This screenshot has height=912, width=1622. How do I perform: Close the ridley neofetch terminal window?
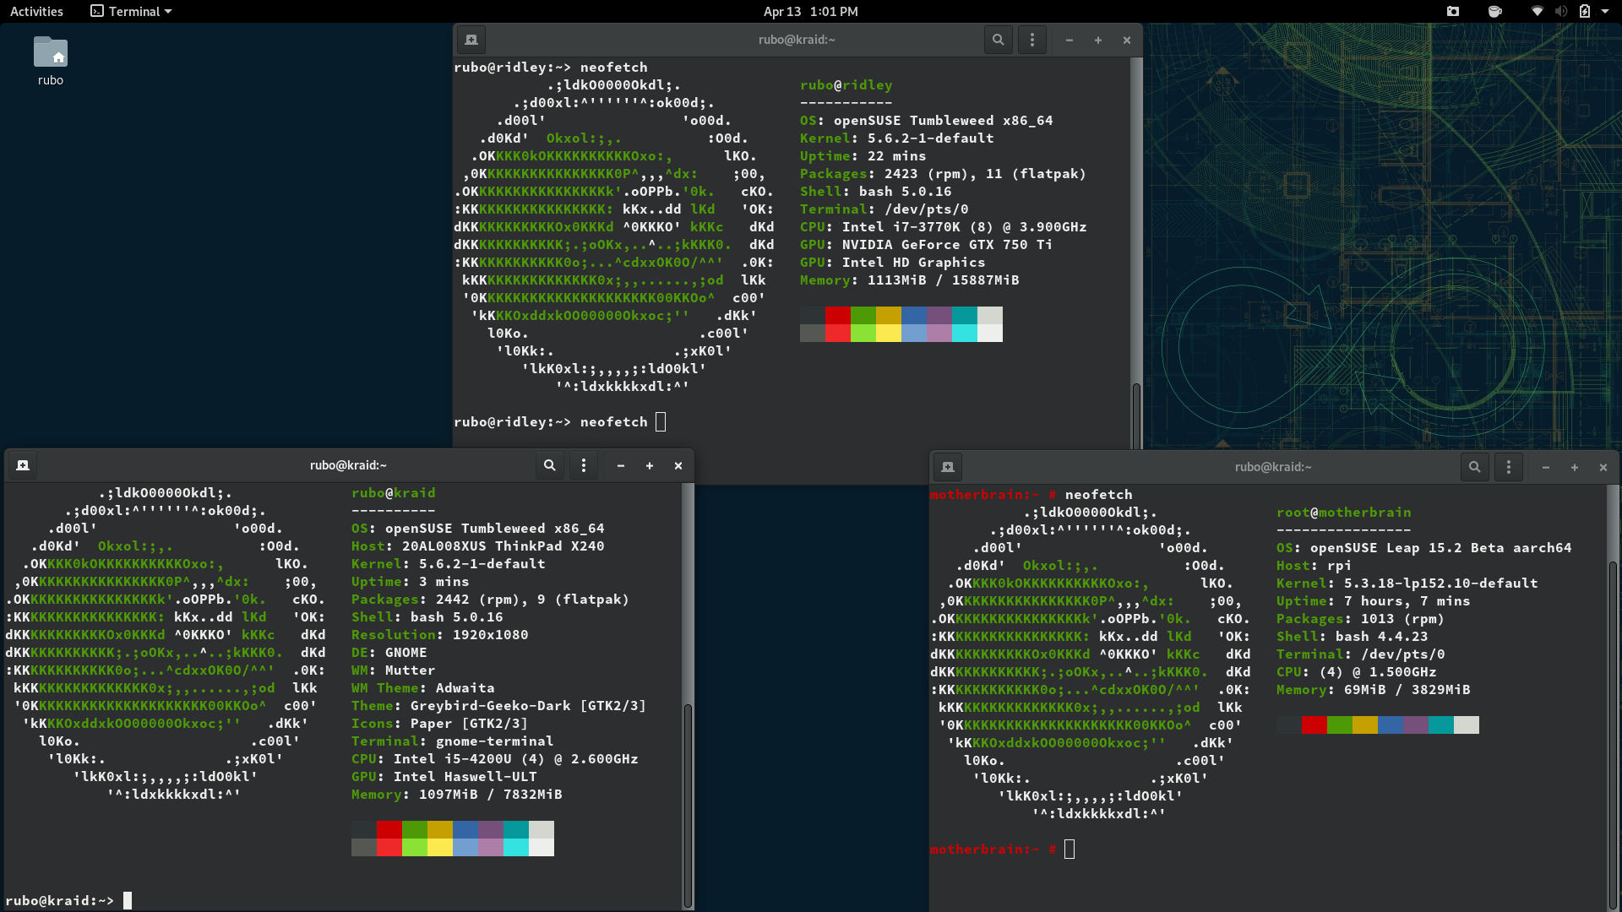point(1127,40)
